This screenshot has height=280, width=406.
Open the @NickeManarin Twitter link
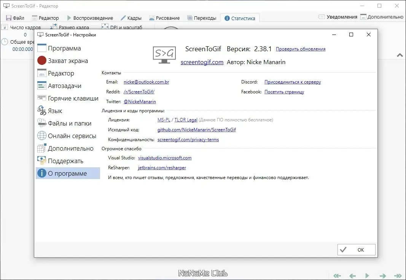coord(140,101)
